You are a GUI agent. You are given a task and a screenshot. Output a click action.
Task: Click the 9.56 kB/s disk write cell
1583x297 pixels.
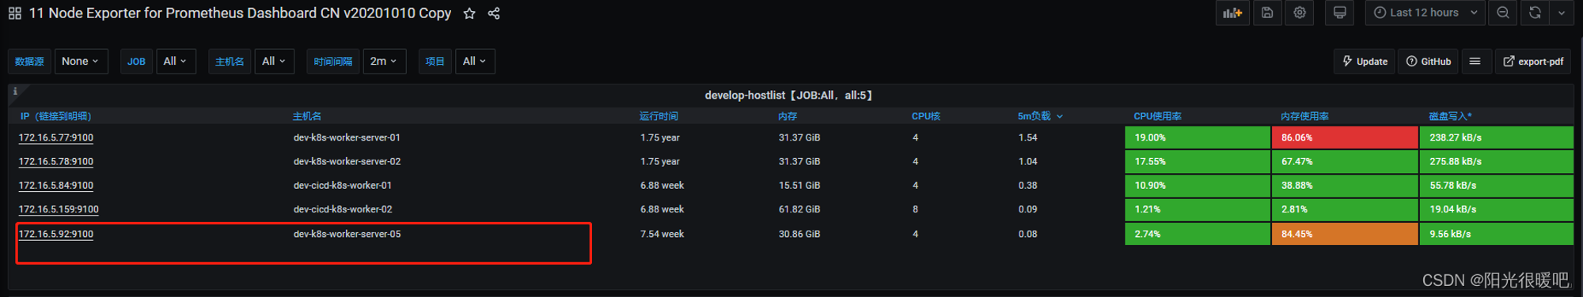pos(1496,234)
